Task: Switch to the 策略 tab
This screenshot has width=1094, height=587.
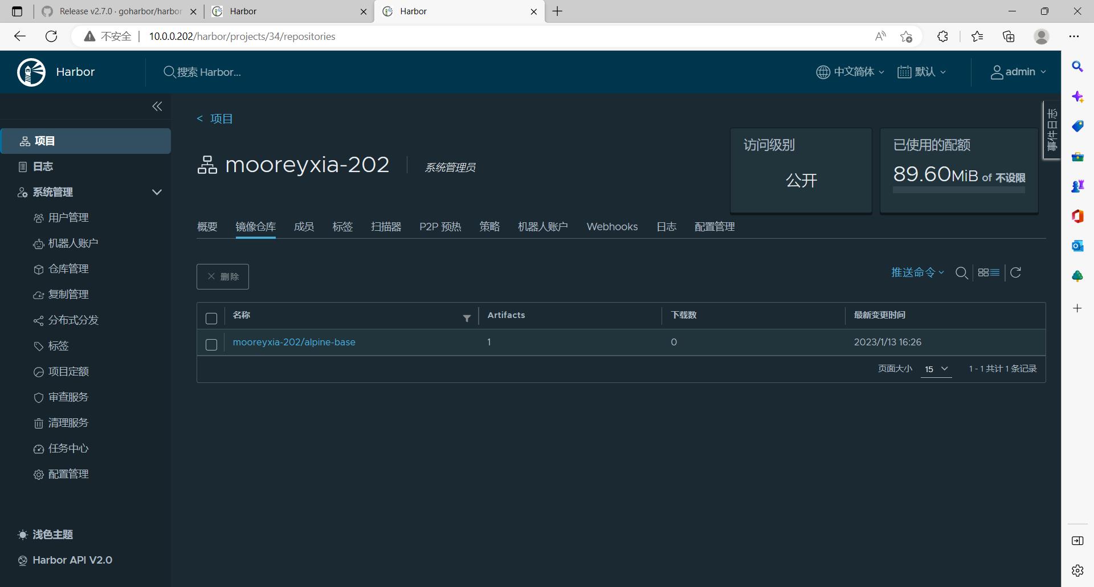Action: 489,227
